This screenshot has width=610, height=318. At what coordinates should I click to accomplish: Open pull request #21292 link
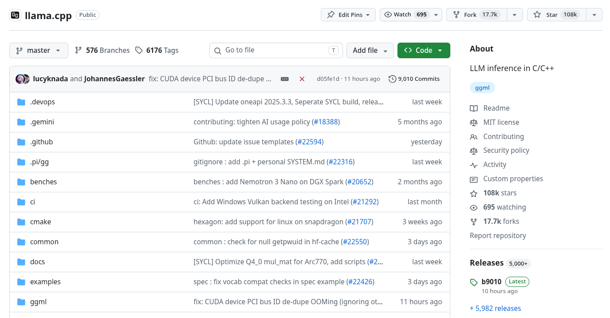pos(365,202)
